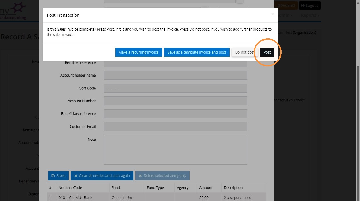The width and height of the screenshot is (360, 201).
Task: Click the Note text area
Action: [175, 150]
